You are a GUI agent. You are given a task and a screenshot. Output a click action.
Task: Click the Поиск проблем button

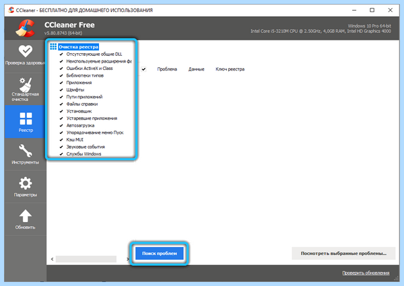160,253
